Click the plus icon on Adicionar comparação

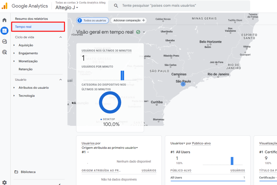point(143,20)
